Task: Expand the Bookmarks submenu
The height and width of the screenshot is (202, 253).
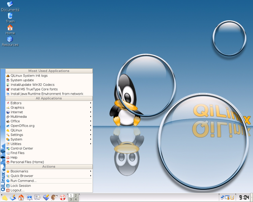Action: [x=49, y=171]
